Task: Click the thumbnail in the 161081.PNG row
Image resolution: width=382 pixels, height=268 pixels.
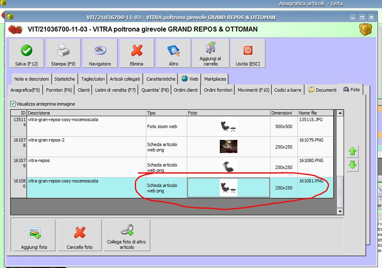Action: (x=228, y=187)
